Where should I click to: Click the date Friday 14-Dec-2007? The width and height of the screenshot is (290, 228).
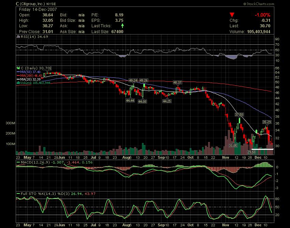click(x=38, y=10)
